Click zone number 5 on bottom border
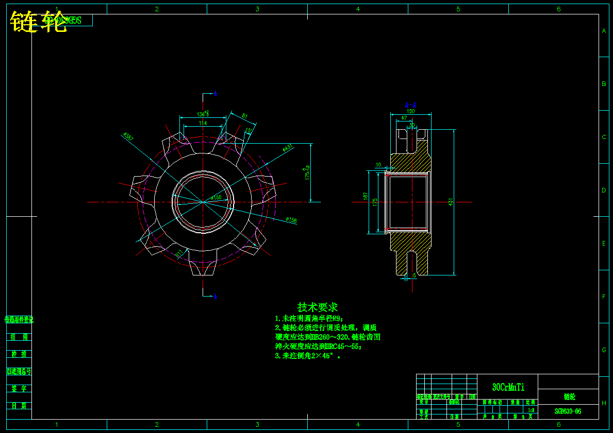The height and width of the screenshot is (433, 613). click(458, 424)
